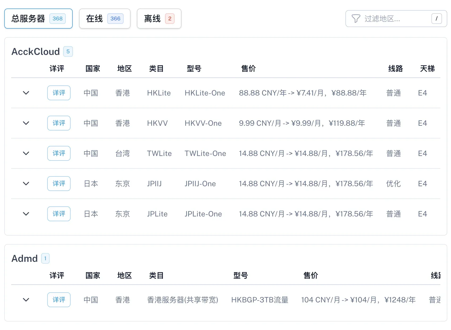Select the 总服务器 368 tab

click(x=38, y=19)
